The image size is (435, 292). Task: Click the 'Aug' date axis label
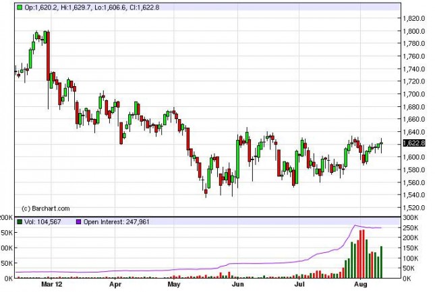tap(361, 284)
